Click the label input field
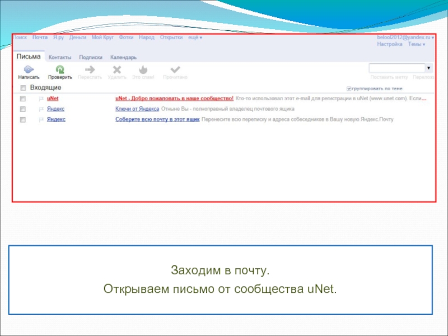448x336 pixels. [x=397, y=68]
